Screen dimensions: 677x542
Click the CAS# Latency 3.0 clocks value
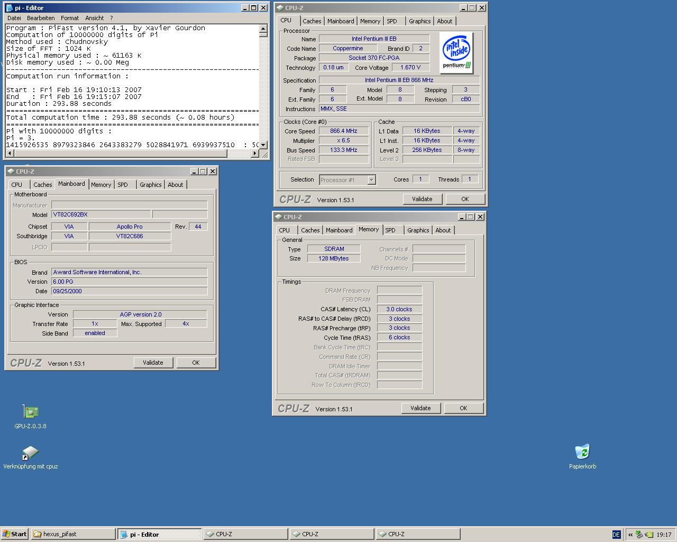click(399, 310)
